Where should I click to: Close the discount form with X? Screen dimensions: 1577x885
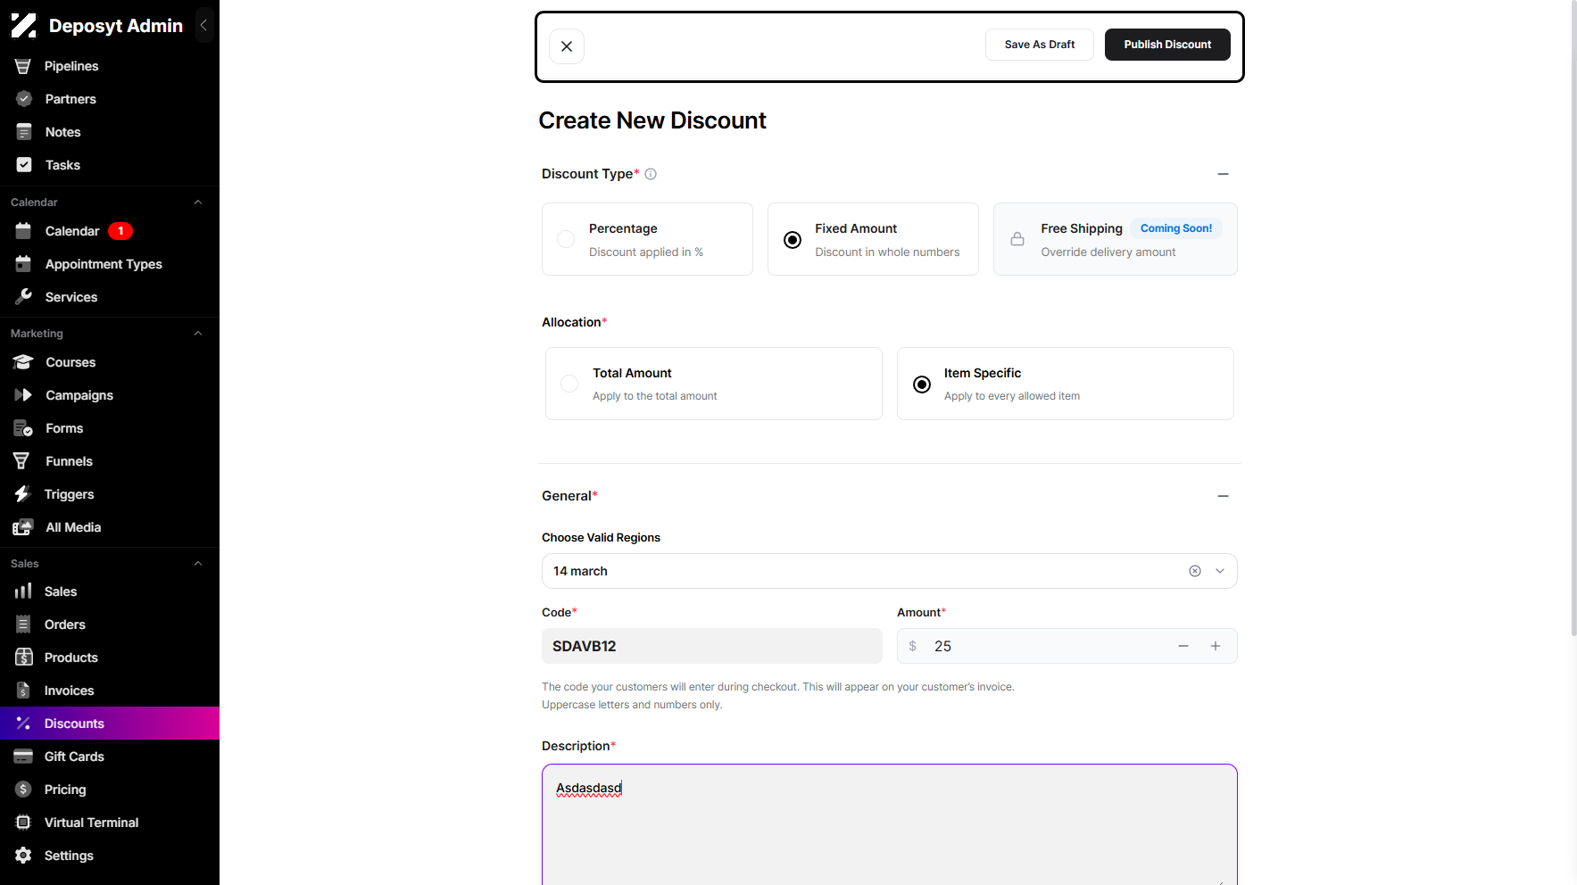pyautogui.click(x=567, y=46)
